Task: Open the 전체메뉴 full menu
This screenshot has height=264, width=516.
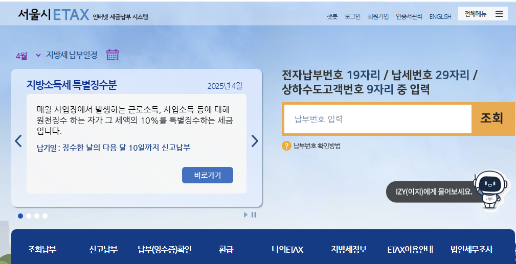Action: click(483, 14)
